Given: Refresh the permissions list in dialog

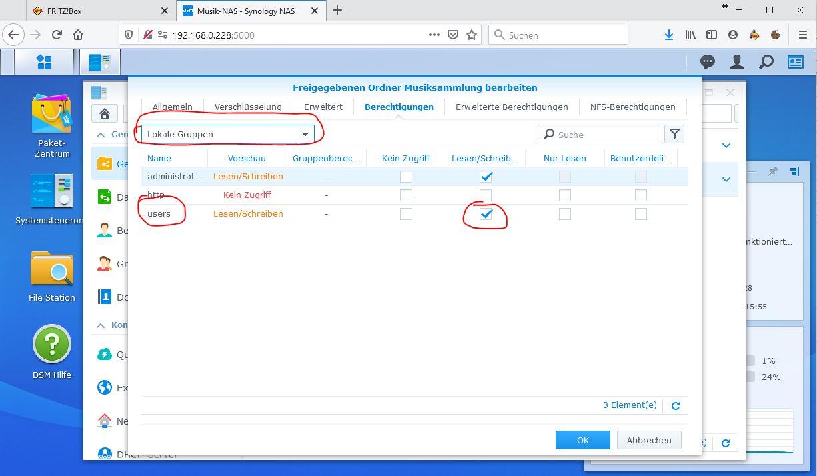Looking at the screenshot, I should [x=675, y=405].
